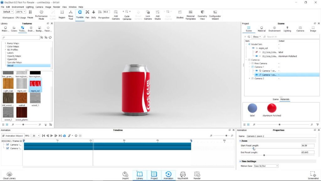Open the Cloud Library icon
Image resolution: width=321 pixels, height=181 pixels.
pos(9,176)
